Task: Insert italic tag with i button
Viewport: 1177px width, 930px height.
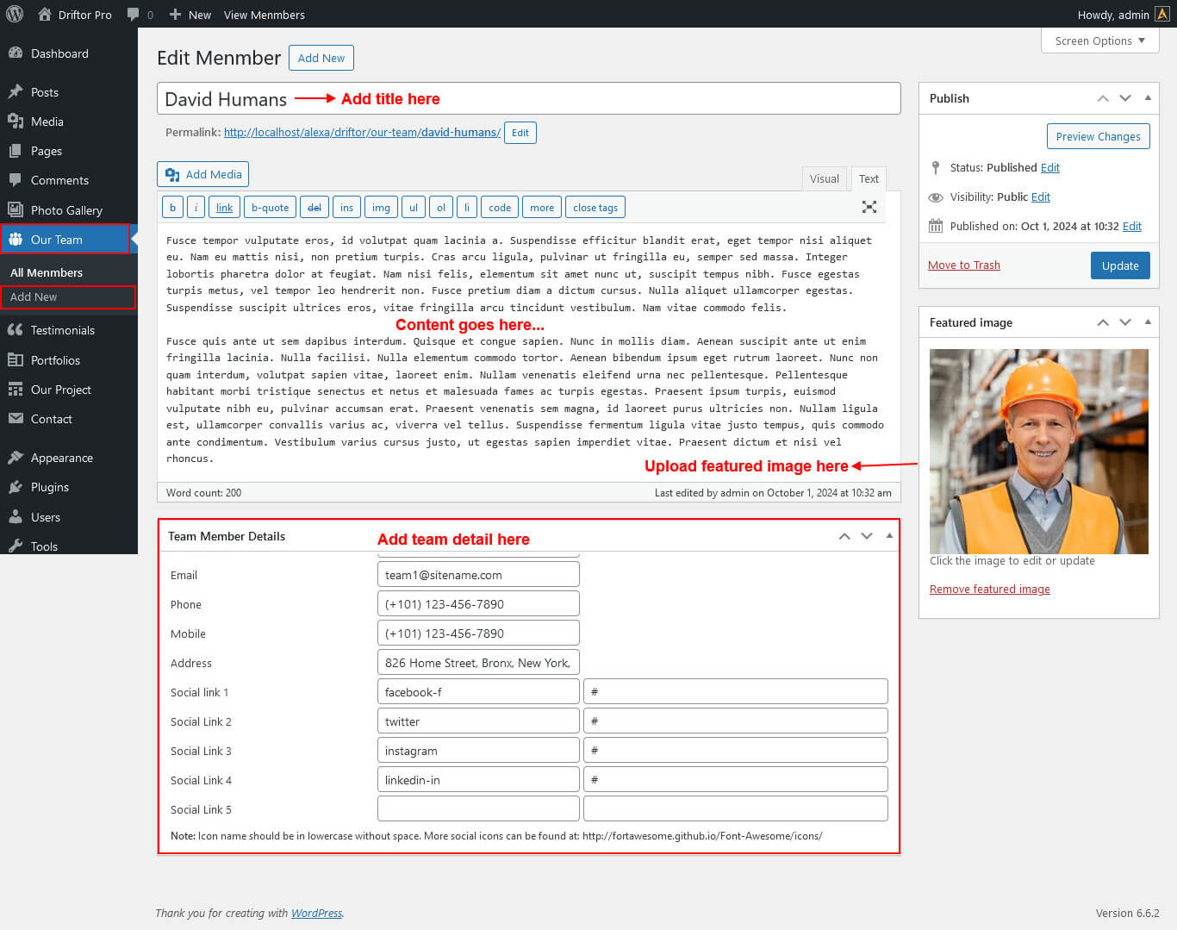Action: click(x=196, y=208)
